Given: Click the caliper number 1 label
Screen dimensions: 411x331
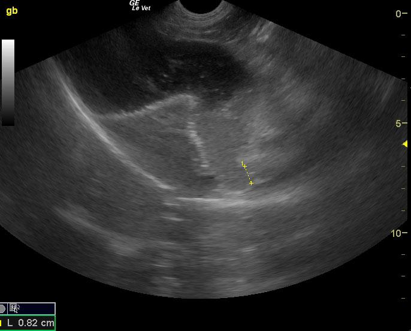Looking at the screenshot, I should point(241,163).
